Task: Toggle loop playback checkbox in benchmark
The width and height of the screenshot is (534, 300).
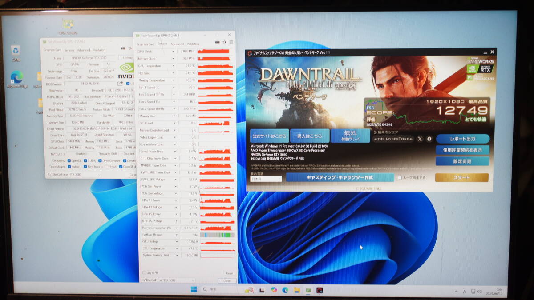Action: tap(400, 177)
